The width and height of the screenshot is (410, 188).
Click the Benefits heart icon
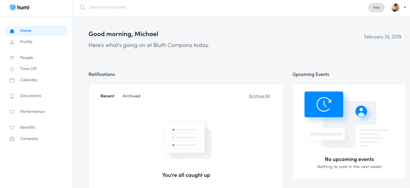[x=12, y=128]
